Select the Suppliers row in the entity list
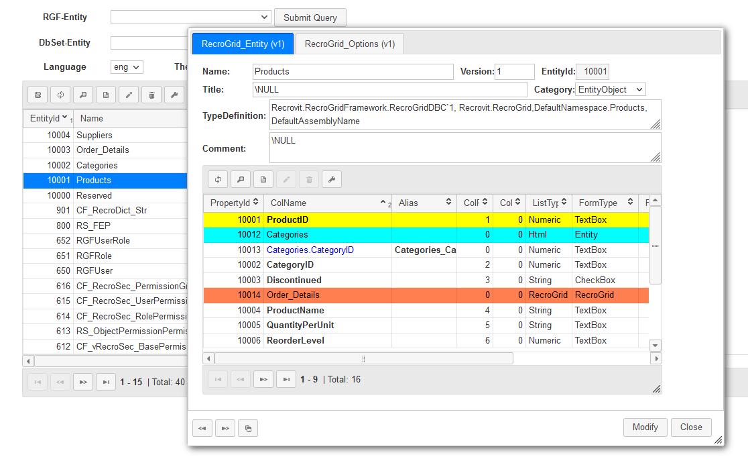Screen dimensions: 748x463 [95, 135]
